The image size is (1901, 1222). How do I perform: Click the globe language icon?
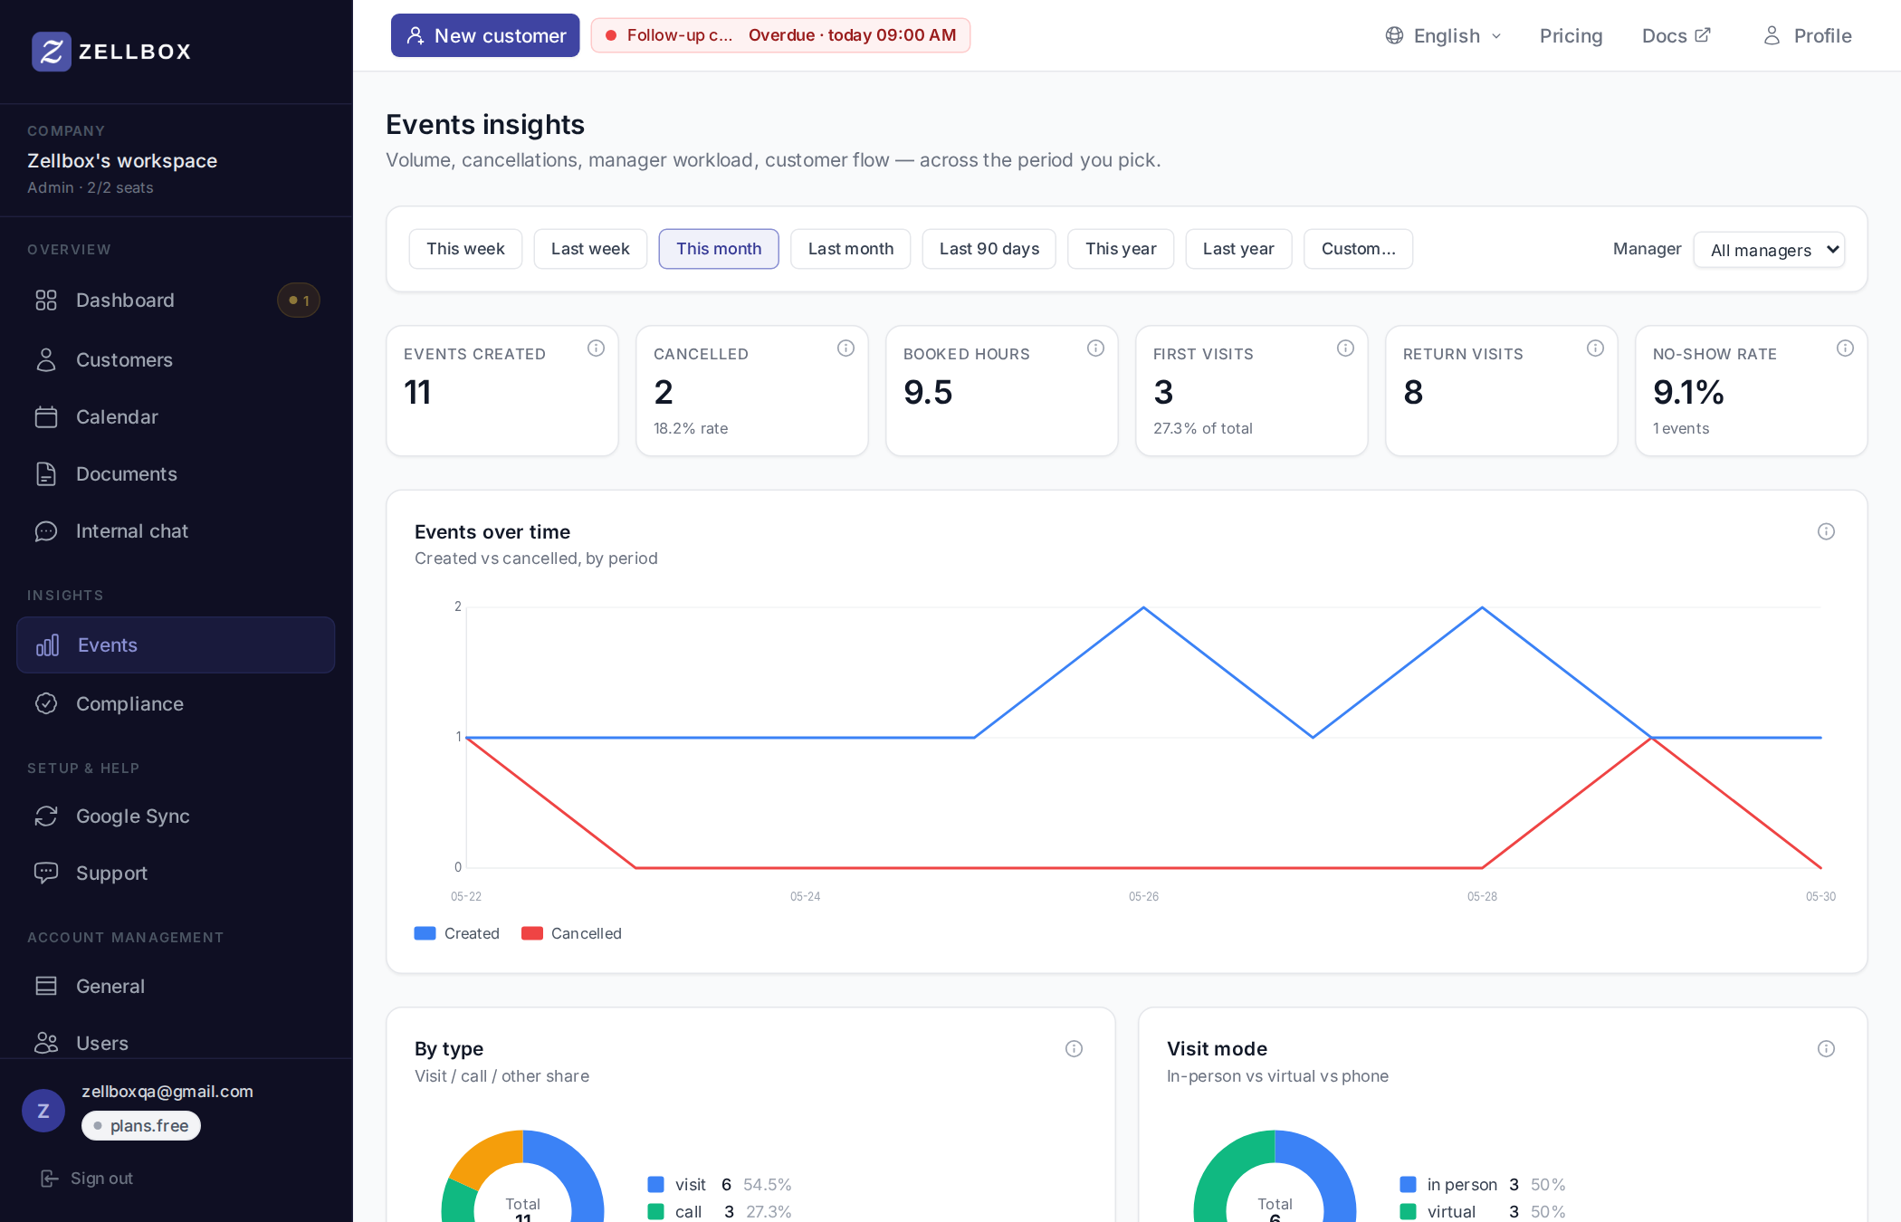coord(1395,35)
